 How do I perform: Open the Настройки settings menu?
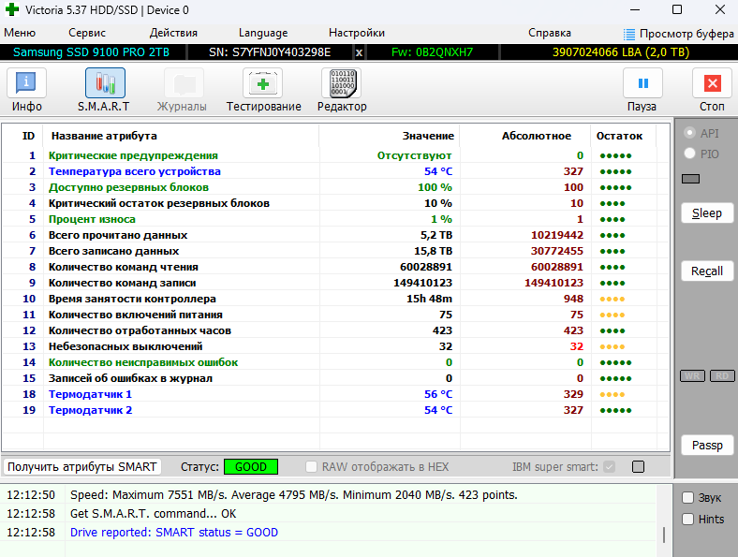(357, 33)
